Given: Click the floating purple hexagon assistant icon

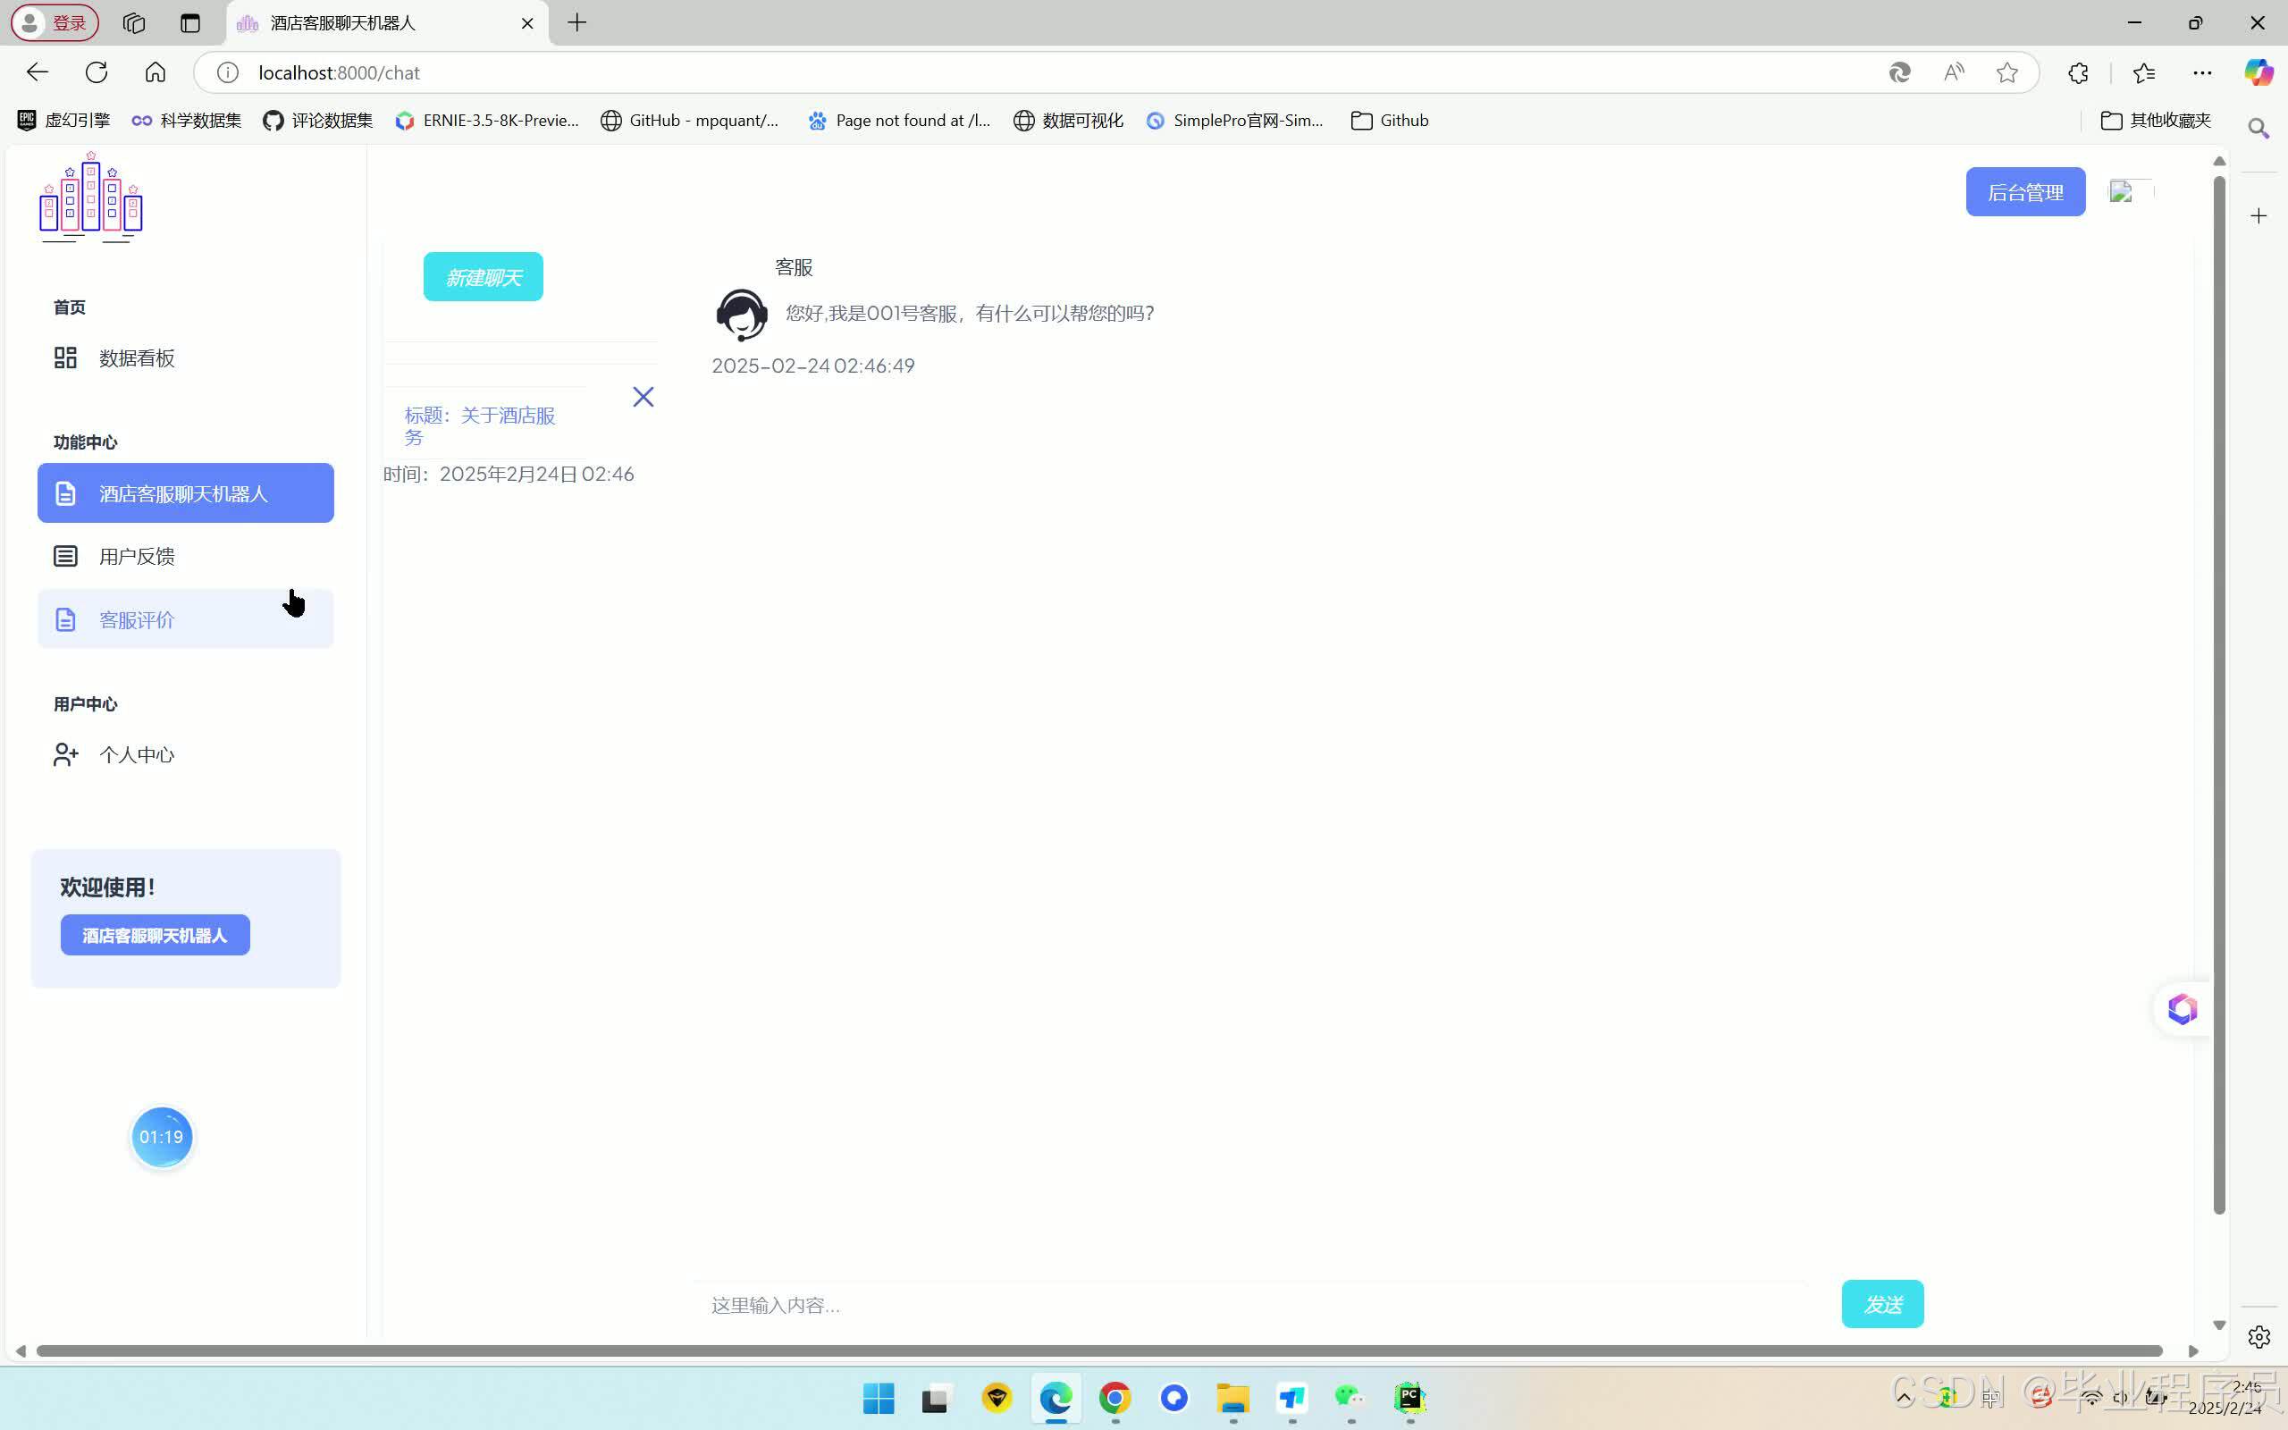Looking at the screenshot, I should tap(2183, 1009).
